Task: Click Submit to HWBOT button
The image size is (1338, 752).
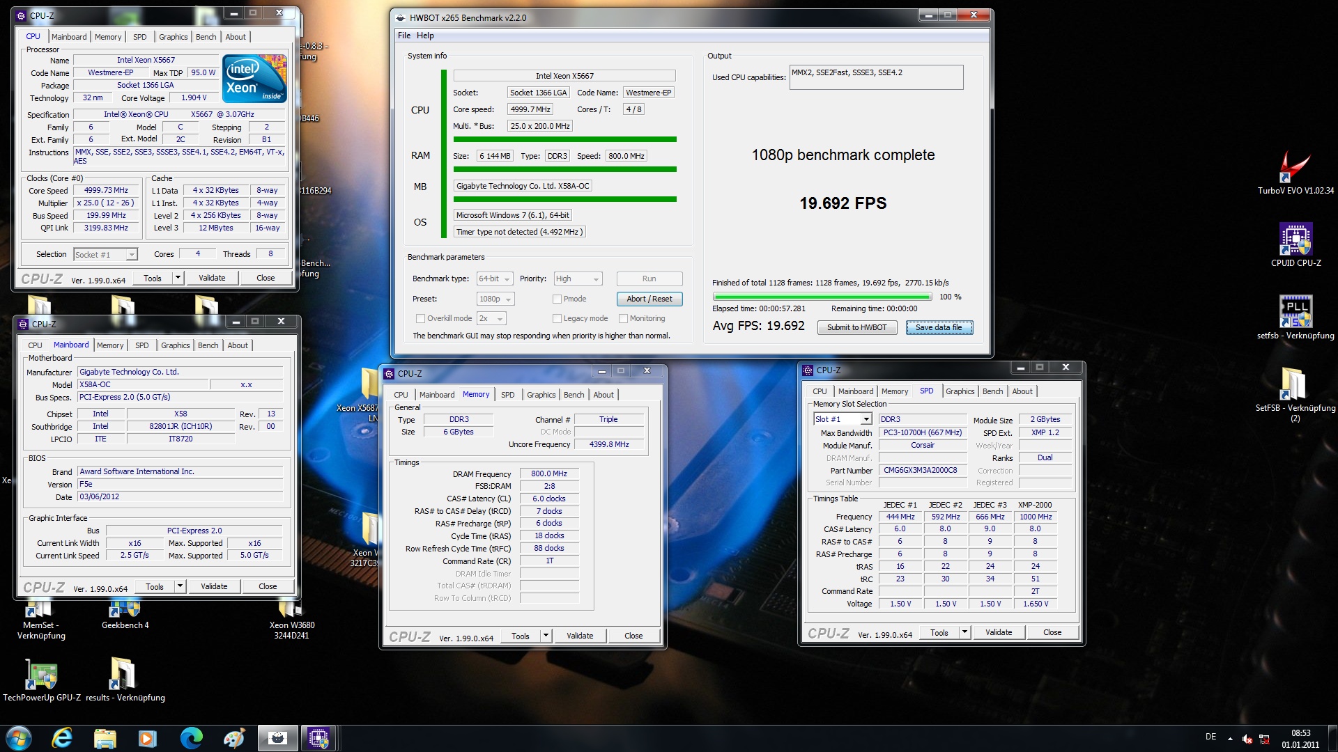Action: pos(856,327)
